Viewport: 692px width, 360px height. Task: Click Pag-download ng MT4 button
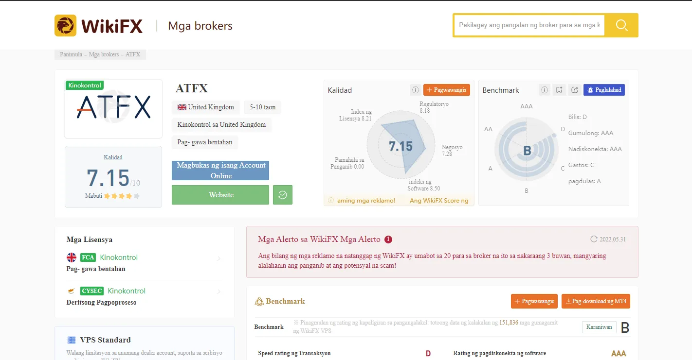click(596, 301)
